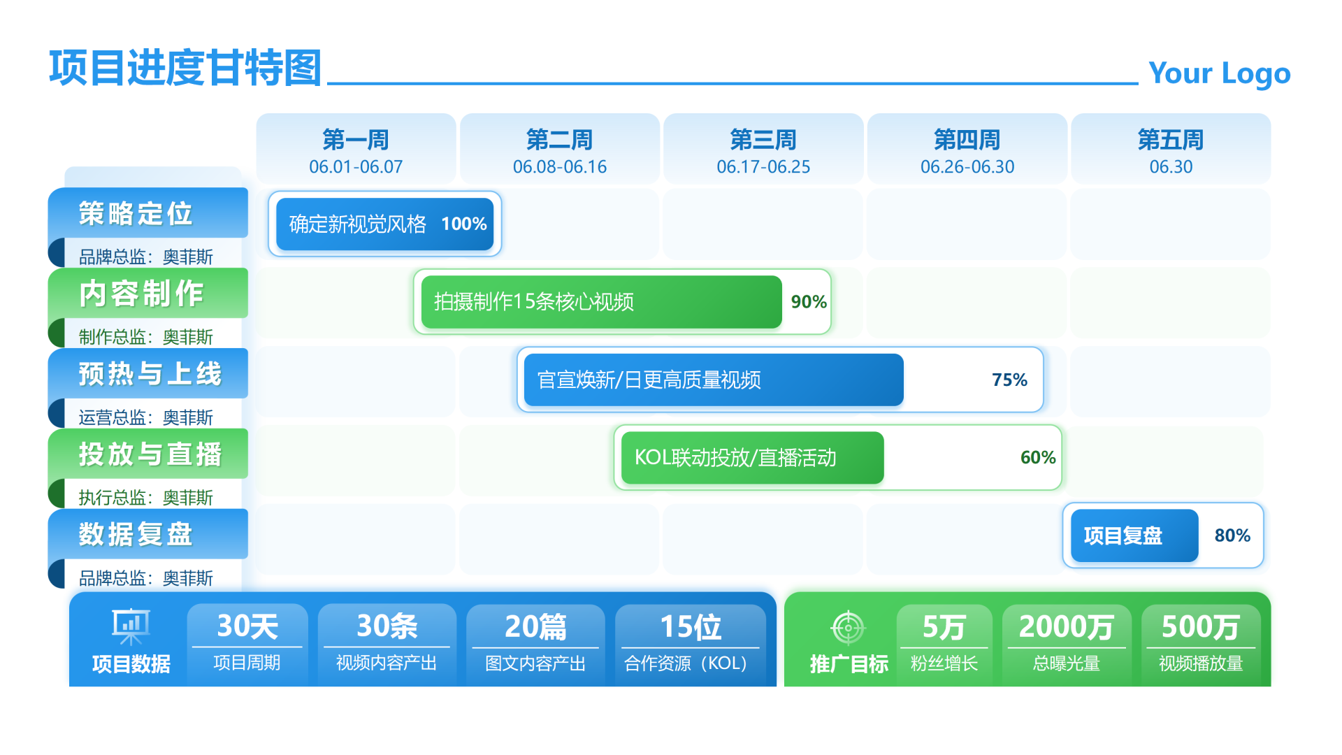Viewport: 1342px width, 755px height.
Task: Click the 项目复盘 80% task bar
Action: click(1134, 535)
